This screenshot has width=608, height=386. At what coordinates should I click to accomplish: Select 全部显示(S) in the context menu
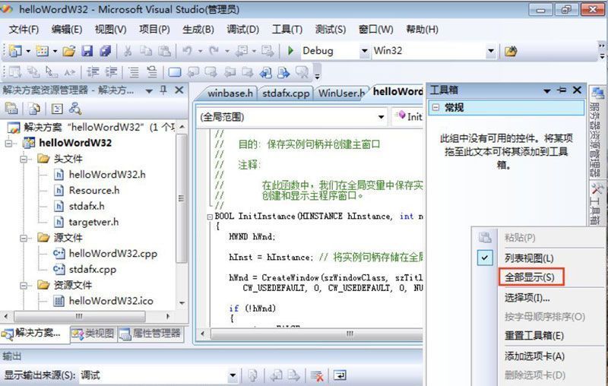(530, 277)
